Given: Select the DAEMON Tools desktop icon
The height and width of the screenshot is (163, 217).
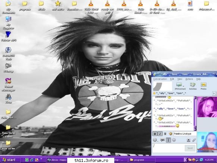Looking at the screenshot, I should click(8, 54).
